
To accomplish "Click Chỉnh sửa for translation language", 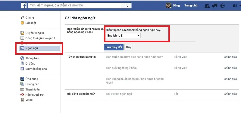I will point(230,57).
